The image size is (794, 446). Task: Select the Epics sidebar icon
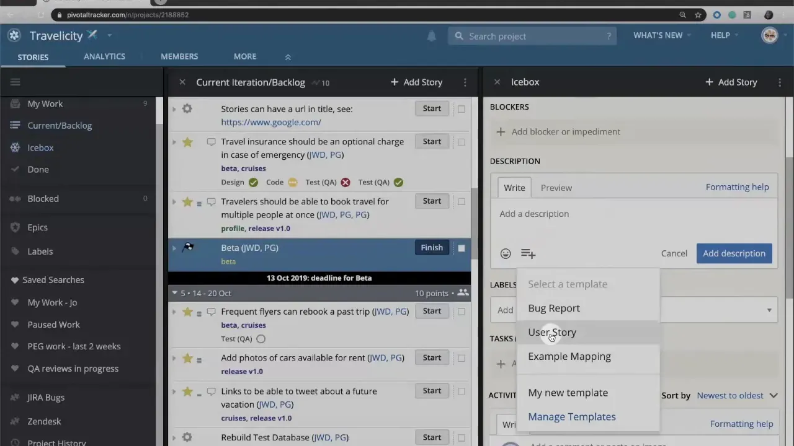click(x=15, y=227)
